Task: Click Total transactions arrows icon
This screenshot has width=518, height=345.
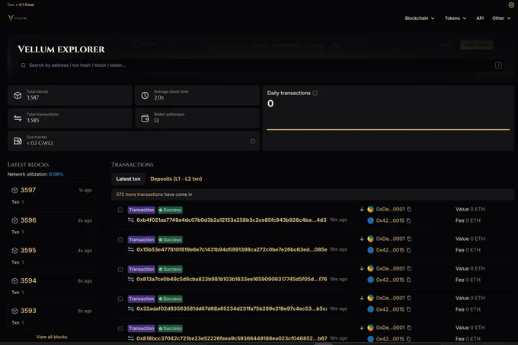Action: [18, 119]
